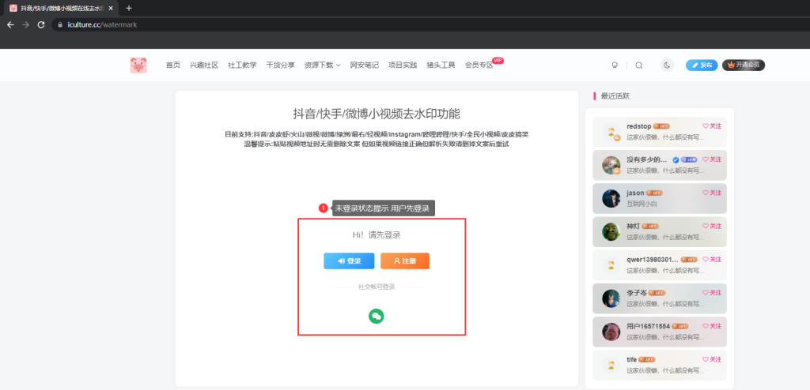Click the level badge next to redstop

(662, 126)
